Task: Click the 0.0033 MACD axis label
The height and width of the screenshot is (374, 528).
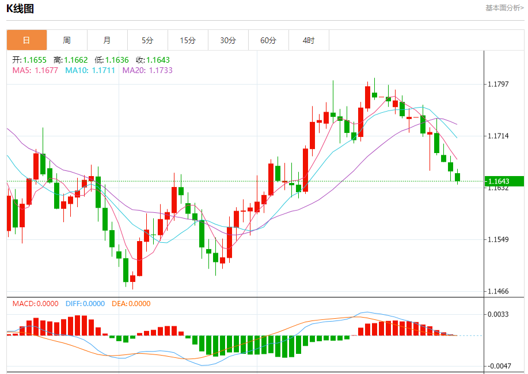Action: [498, 314]
